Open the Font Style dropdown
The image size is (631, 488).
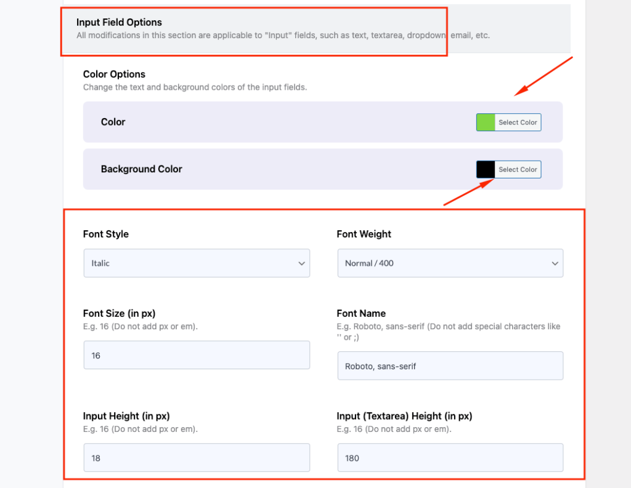[196, 263]
